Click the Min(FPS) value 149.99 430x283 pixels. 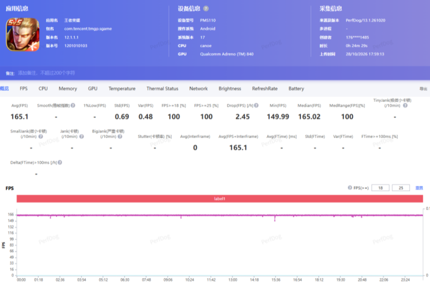pos(278,117)
